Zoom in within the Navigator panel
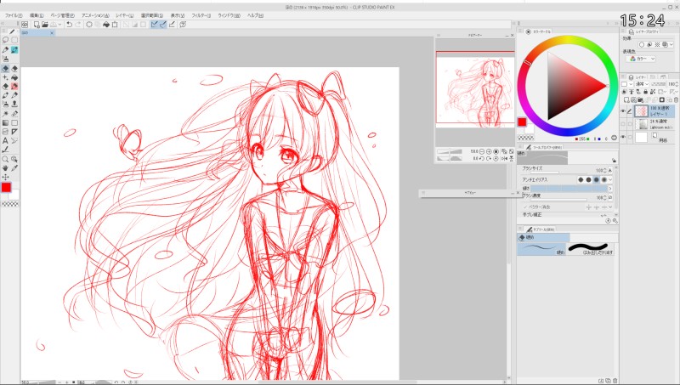Screen dimensions: 680x385 [489, 152]
